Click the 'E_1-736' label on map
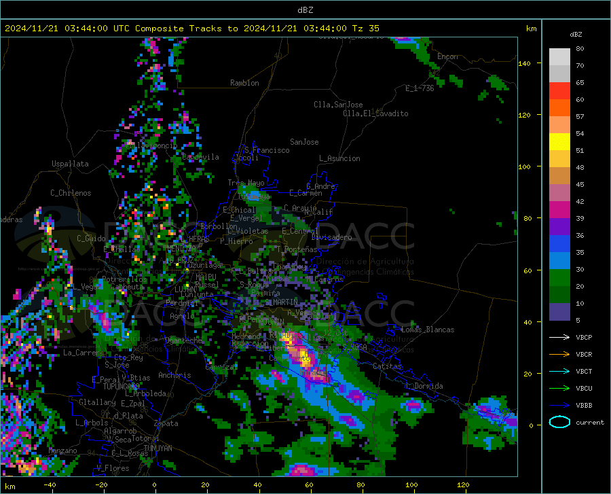611x494 pixels. click(x=420, y=88)
